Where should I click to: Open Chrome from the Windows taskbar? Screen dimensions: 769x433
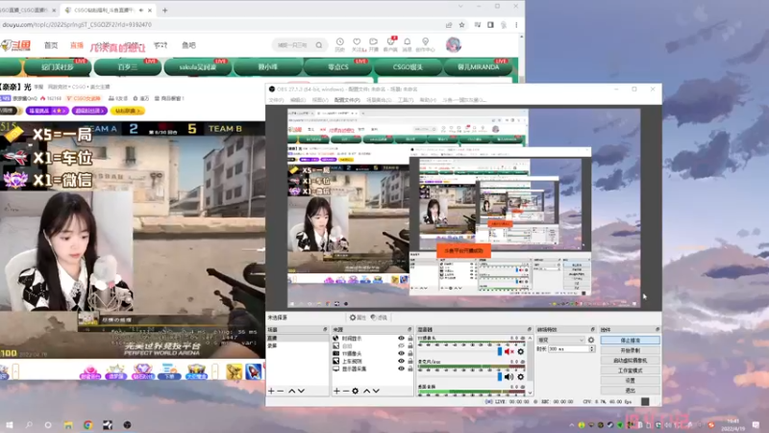click(87, 424)
